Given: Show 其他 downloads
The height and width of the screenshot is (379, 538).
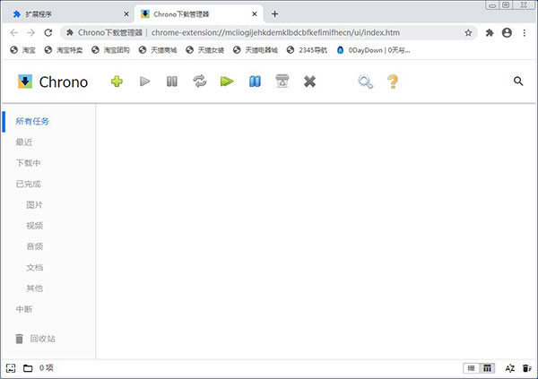Looking at the screenshot, I should [x=35, y=289].
